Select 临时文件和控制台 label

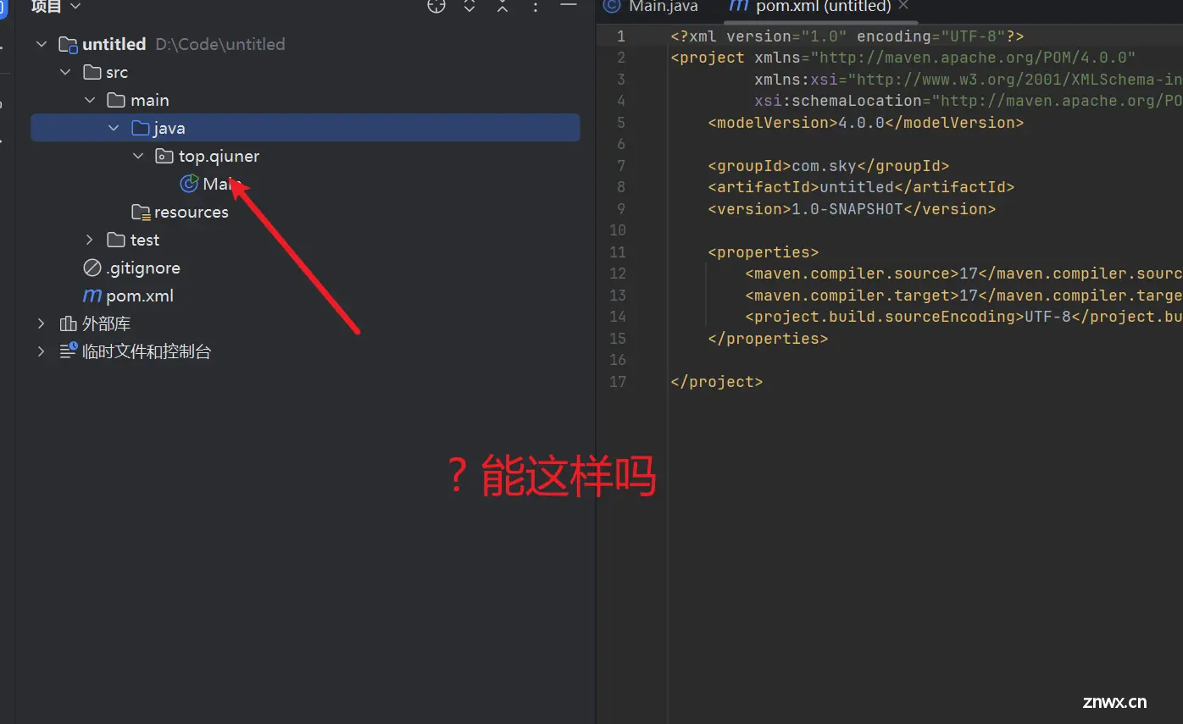coord(147,351)
